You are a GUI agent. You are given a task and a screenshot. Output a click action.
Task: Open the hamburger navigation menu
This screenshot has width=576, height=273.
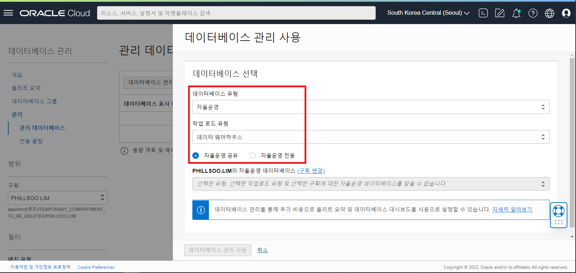pos(8,13)
